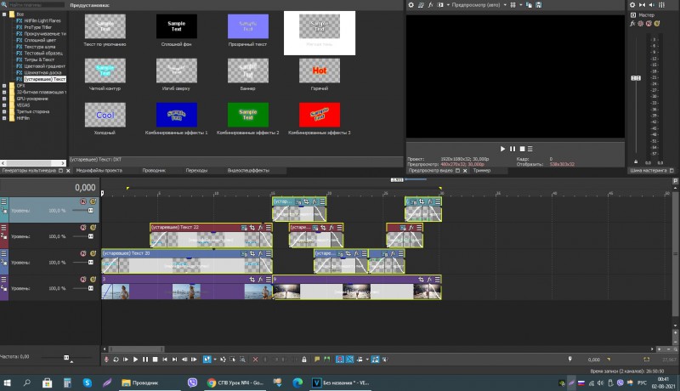Open Event FX on track 4 first clip
Viewport: 680px width, 391px height.
(x=260, y=280)
